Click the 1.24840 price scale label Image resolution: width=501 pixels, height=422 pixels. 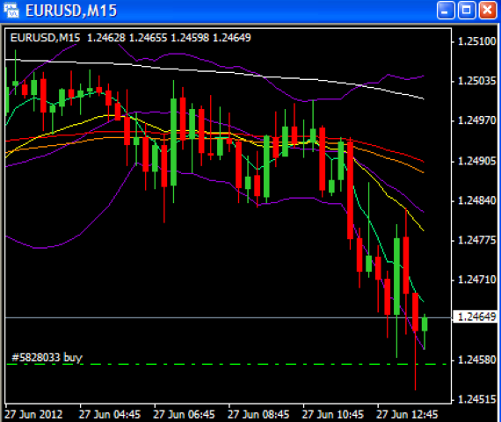point(476,200)
